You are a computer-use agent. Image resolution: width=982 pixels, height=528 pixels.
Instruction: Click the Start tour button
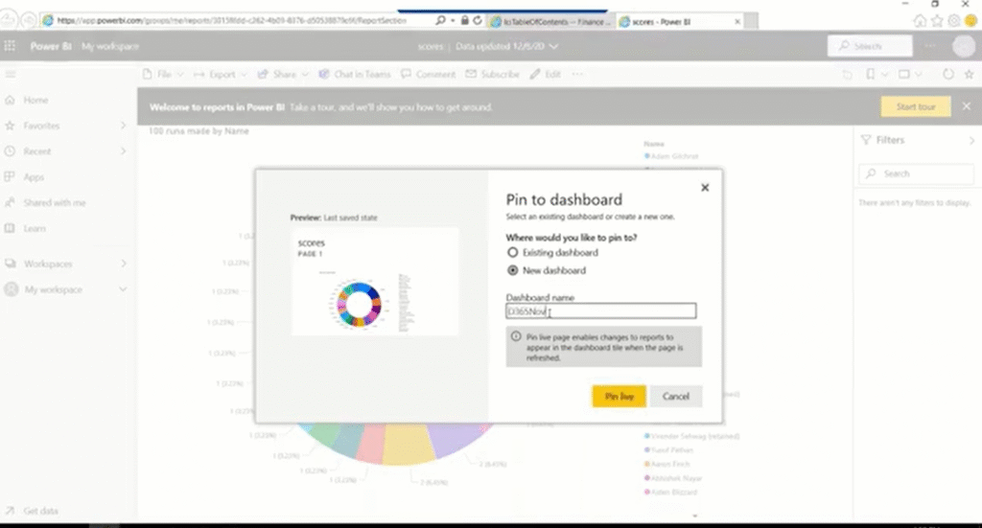point(915,107)
